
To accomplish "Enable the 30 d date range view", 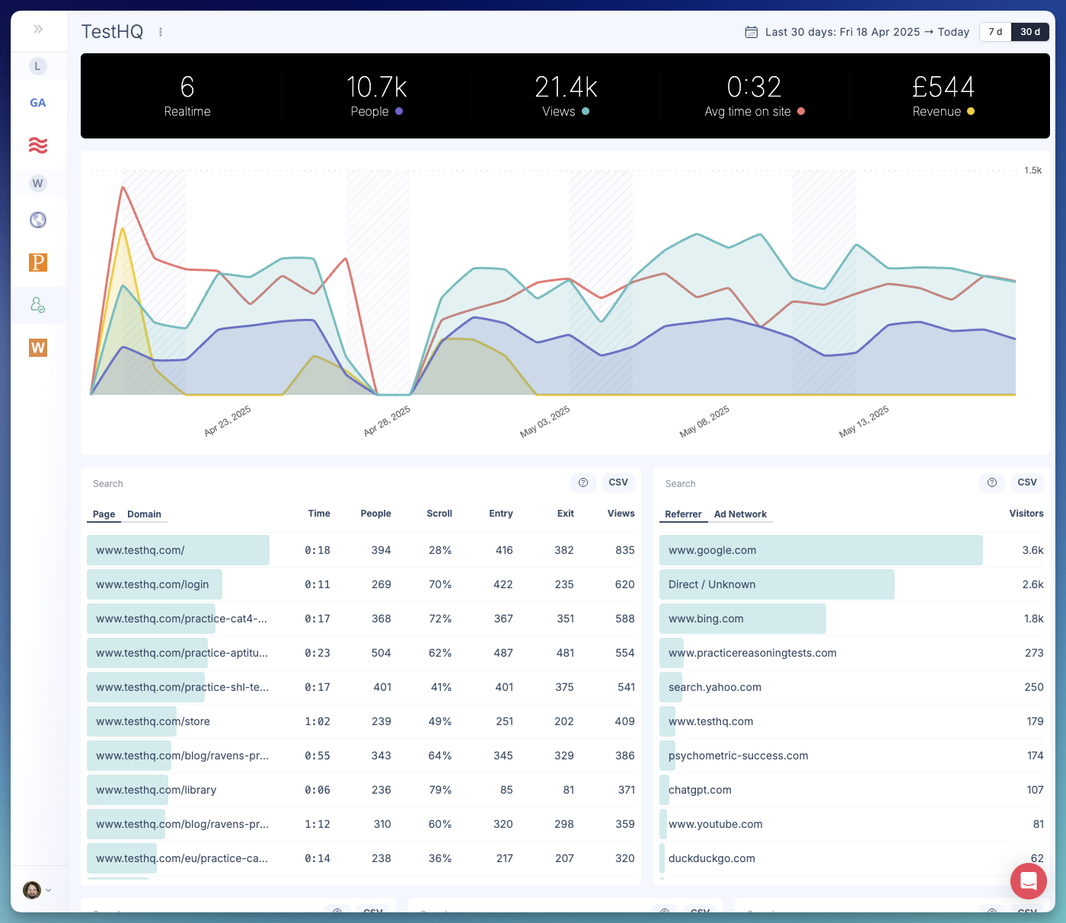I will 1030,32.
